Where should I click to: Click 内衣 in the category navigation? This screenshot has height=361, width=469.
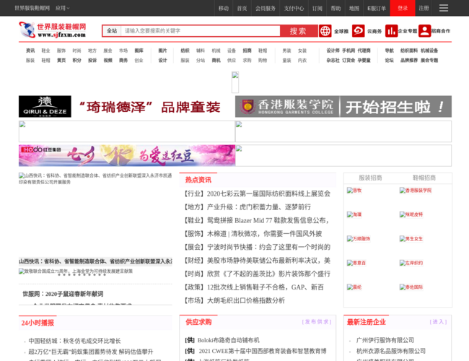pos(302,60)
